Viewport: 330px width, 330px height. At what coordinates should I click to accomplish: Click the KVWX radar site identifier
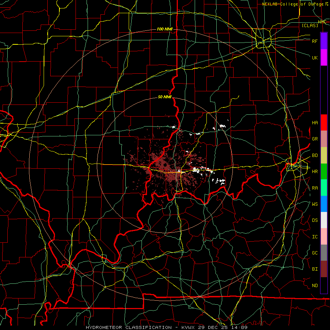188,327
